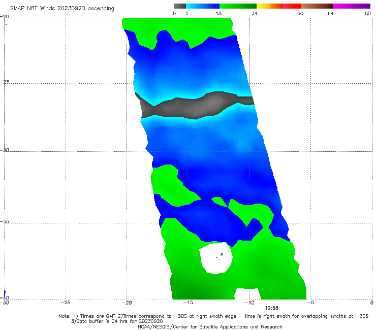This screenshot has height=330, width=376.
Task: Click the bottom-axis longitude label -20
Action: coord(127,303)
